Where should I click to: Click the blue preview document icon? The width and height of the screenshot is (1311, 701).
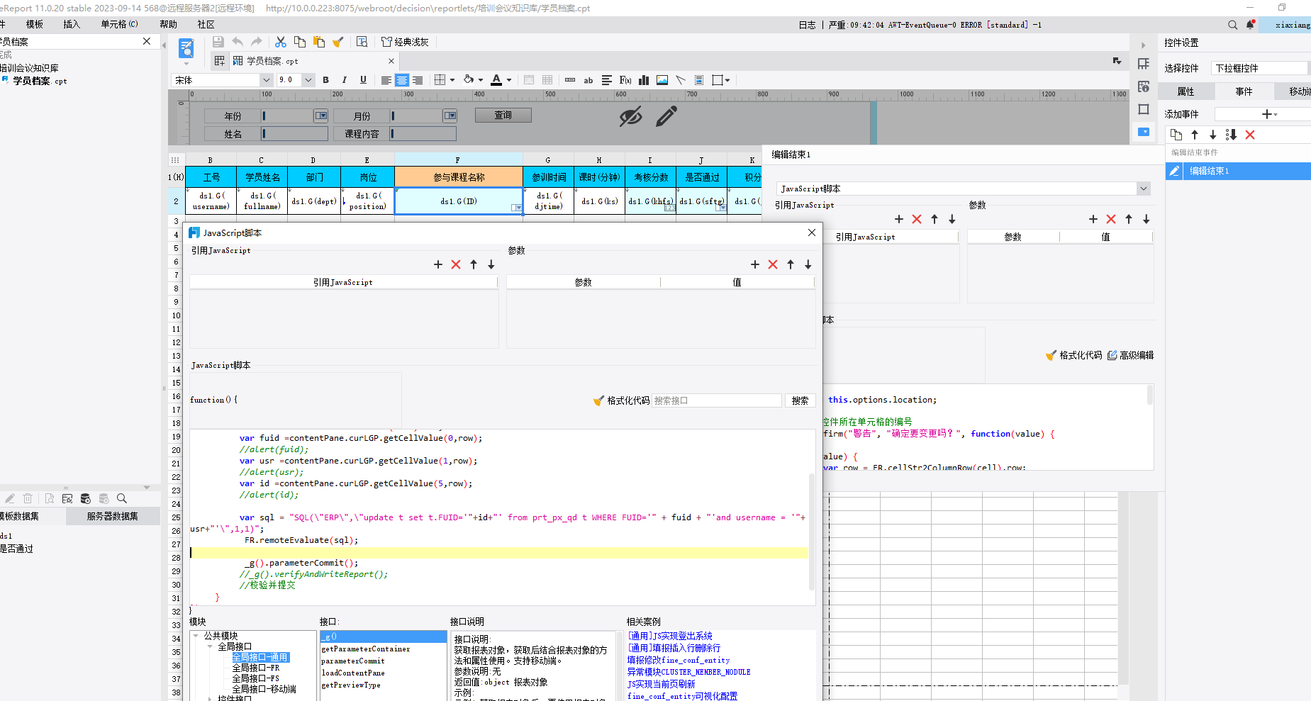point(186,49)
